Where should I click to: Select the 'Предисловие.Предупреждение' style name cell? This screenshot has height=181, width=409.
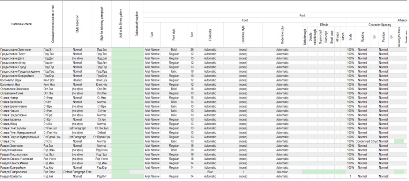click(21, 71)
